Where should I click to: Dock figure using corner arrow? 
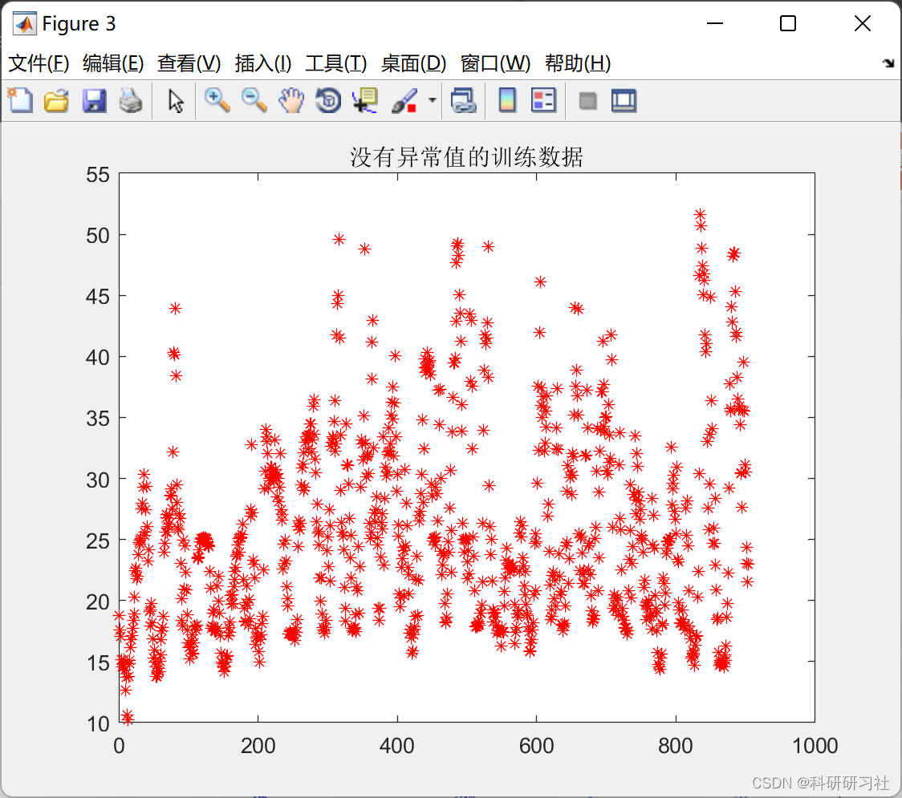pos(889,63)
